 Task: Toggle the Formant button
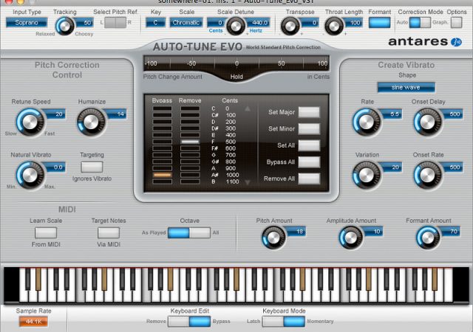379,23
